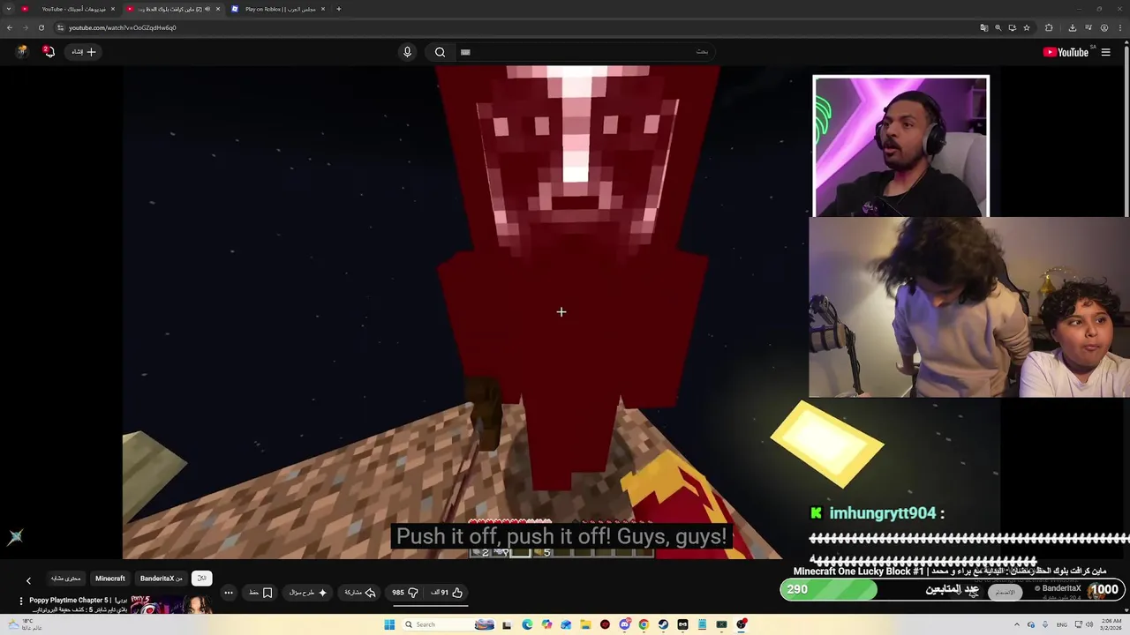Open the more actions three-dot button

[229, 593]
